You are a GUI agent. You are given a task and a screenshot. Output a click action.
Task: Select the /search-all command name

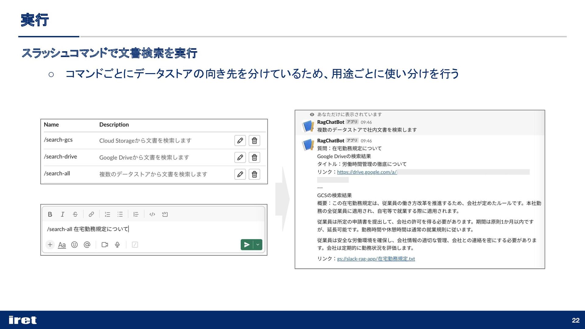pyautogui.click(x=57, y=173)
